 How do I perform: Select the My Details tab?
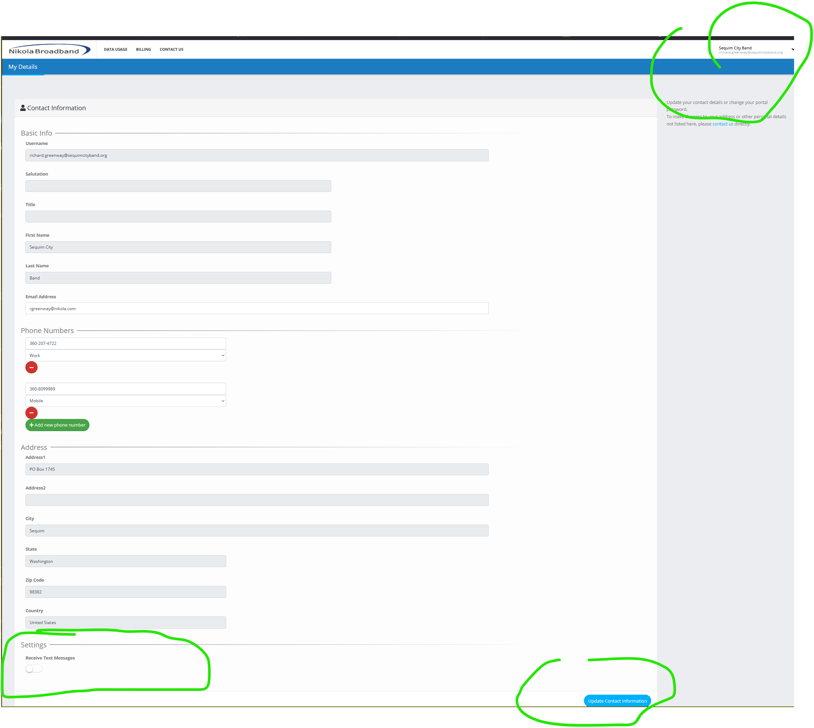23,67
